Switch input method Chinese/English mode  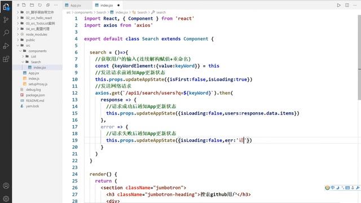(333, 188)
